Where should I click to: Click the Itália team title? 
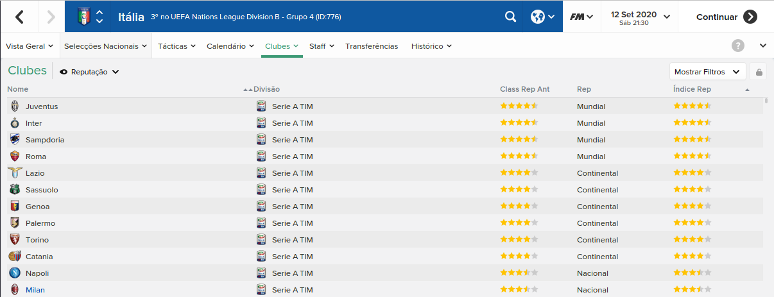tap(131, 17)
